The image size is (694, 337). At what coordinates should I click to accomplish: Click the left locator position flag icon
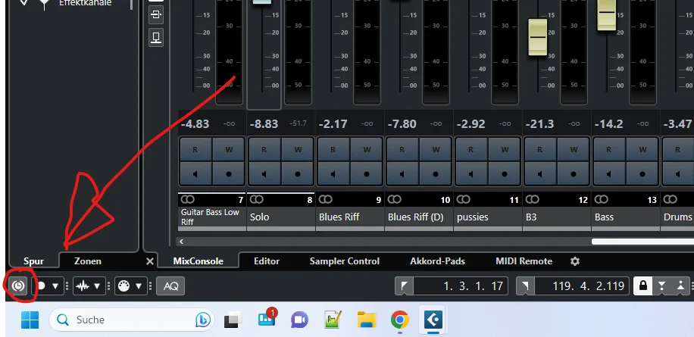pos(404,286)
